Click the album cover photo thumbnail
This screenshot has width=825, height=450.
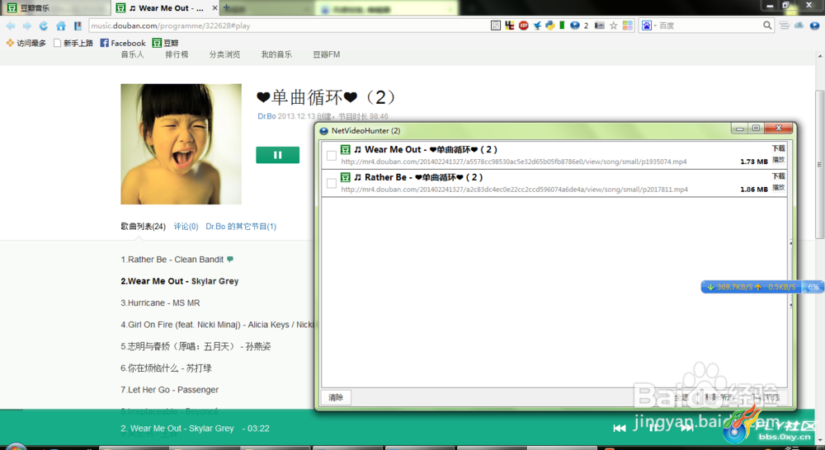point(181,144)
